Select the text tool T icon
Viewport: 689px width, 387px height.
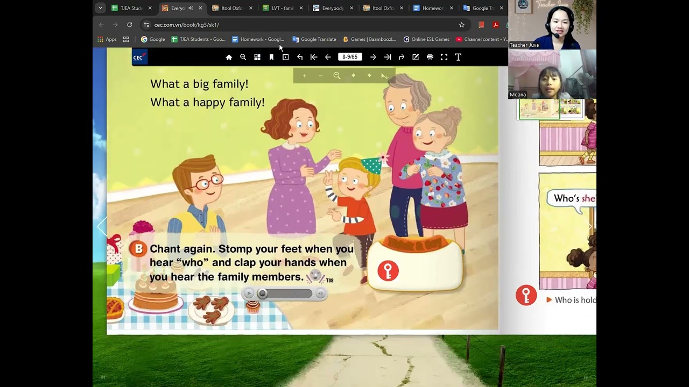[458, 57]
